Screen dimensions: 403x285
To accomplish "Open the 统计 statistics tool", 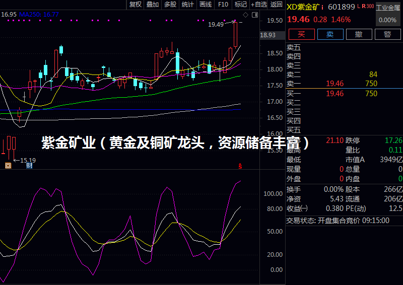I will (x=187, y=5).
